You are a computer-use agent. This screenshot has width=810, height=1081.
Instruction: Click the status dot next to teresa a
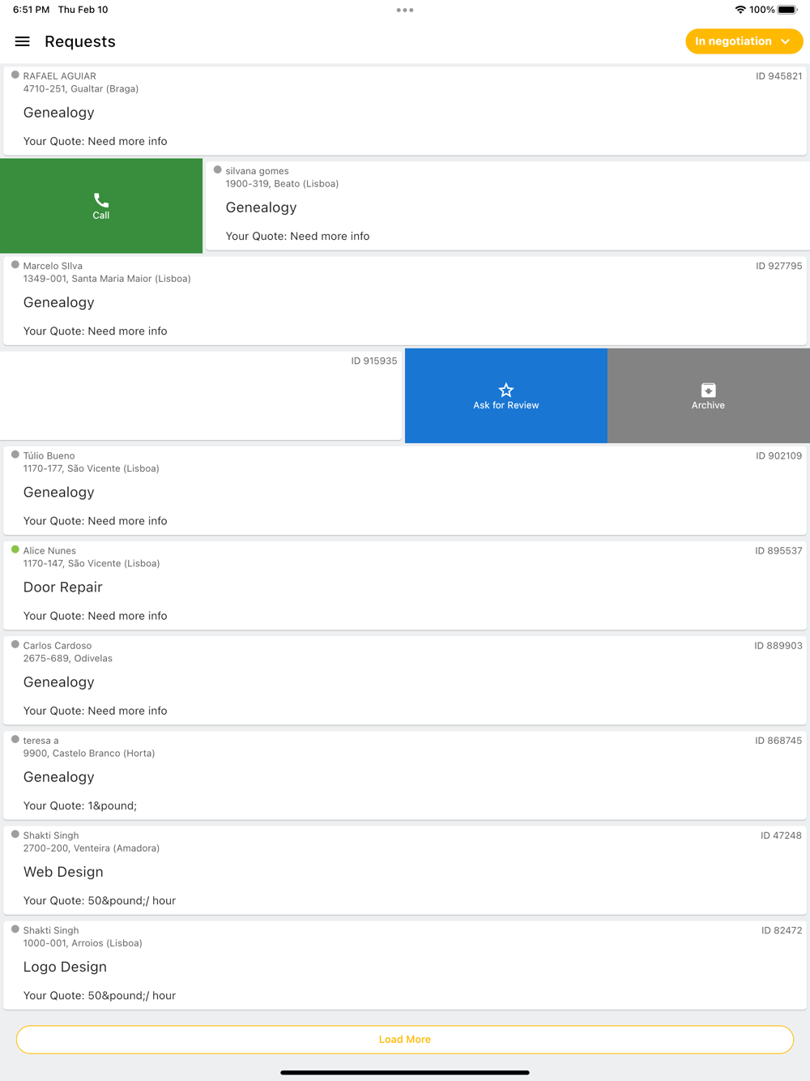[x=15, y=739]
